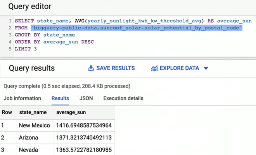Switch to the Results tab
This screenshot has width=256, height=155.
(60, 98)
